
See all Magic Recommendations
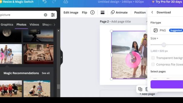point(46,73)
